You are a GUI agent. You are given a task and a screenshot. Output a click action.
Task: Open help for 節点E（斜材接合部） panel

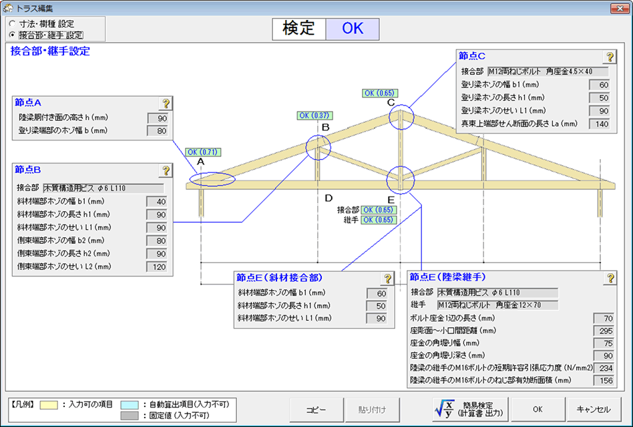pos(387,279)
